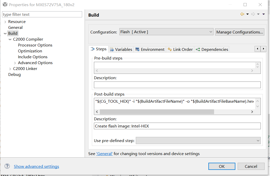This screenshot has height=176, width=270.
Task: Open the Dependencies tab
Action: coord(212,49)
